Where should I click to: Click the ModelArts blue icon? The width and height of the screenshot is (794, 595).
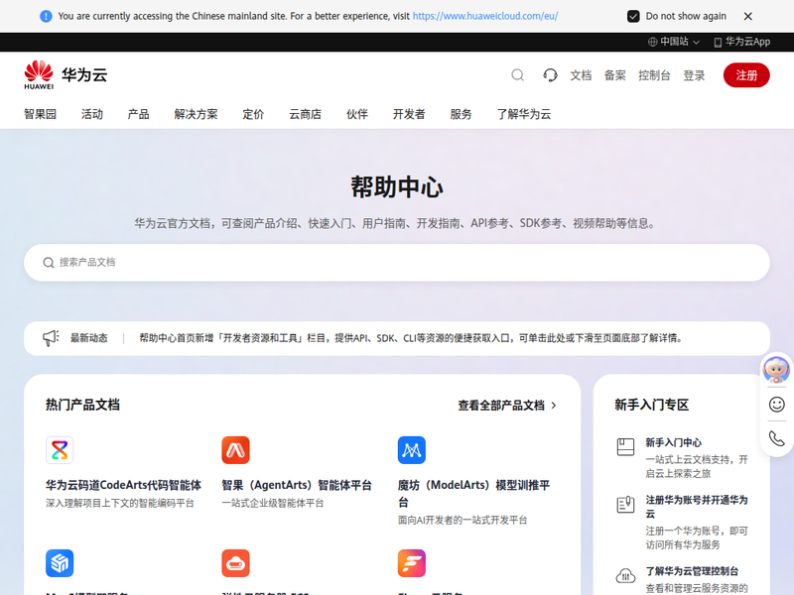pos(412,450)
